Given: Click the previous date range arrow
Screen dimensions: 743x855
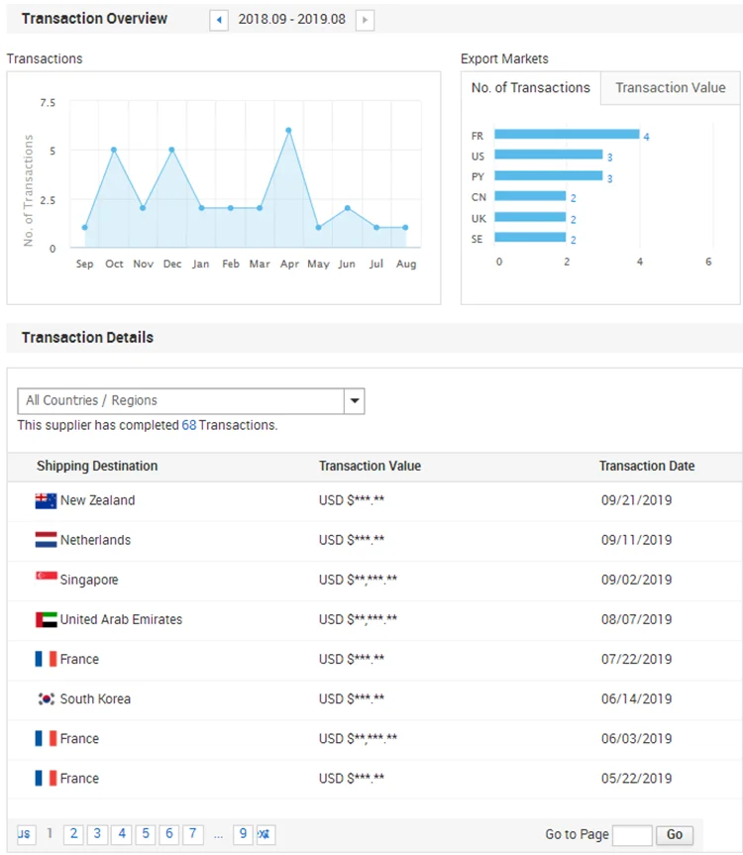Looking at the screenshot, I should point(219,20).
